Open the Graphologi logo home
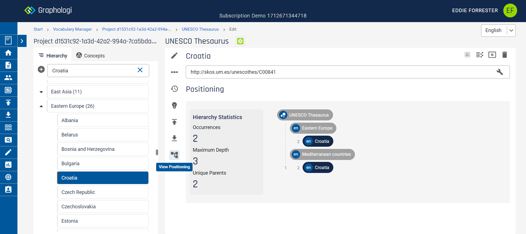The image size is (526, 234). 48,10
